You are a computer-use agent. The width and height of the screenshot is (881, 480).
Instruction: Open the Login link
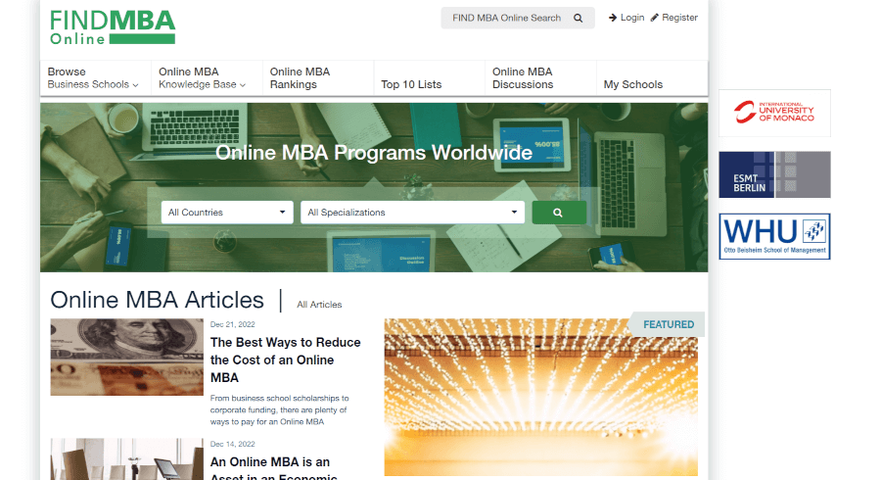point(632,18)
